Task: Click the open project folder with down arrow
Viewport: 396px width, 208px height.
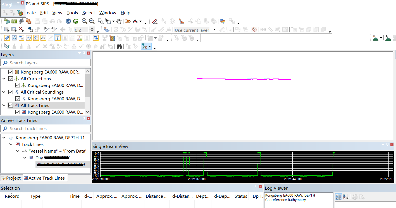Action: coord(14,21)
